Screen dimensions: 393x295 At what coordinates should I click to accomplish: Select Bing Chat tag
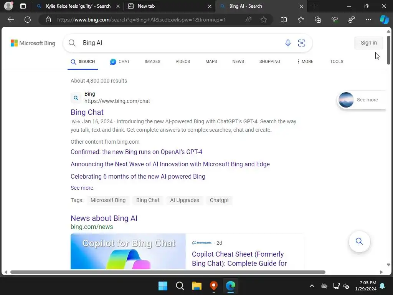(x=148, y=200)
